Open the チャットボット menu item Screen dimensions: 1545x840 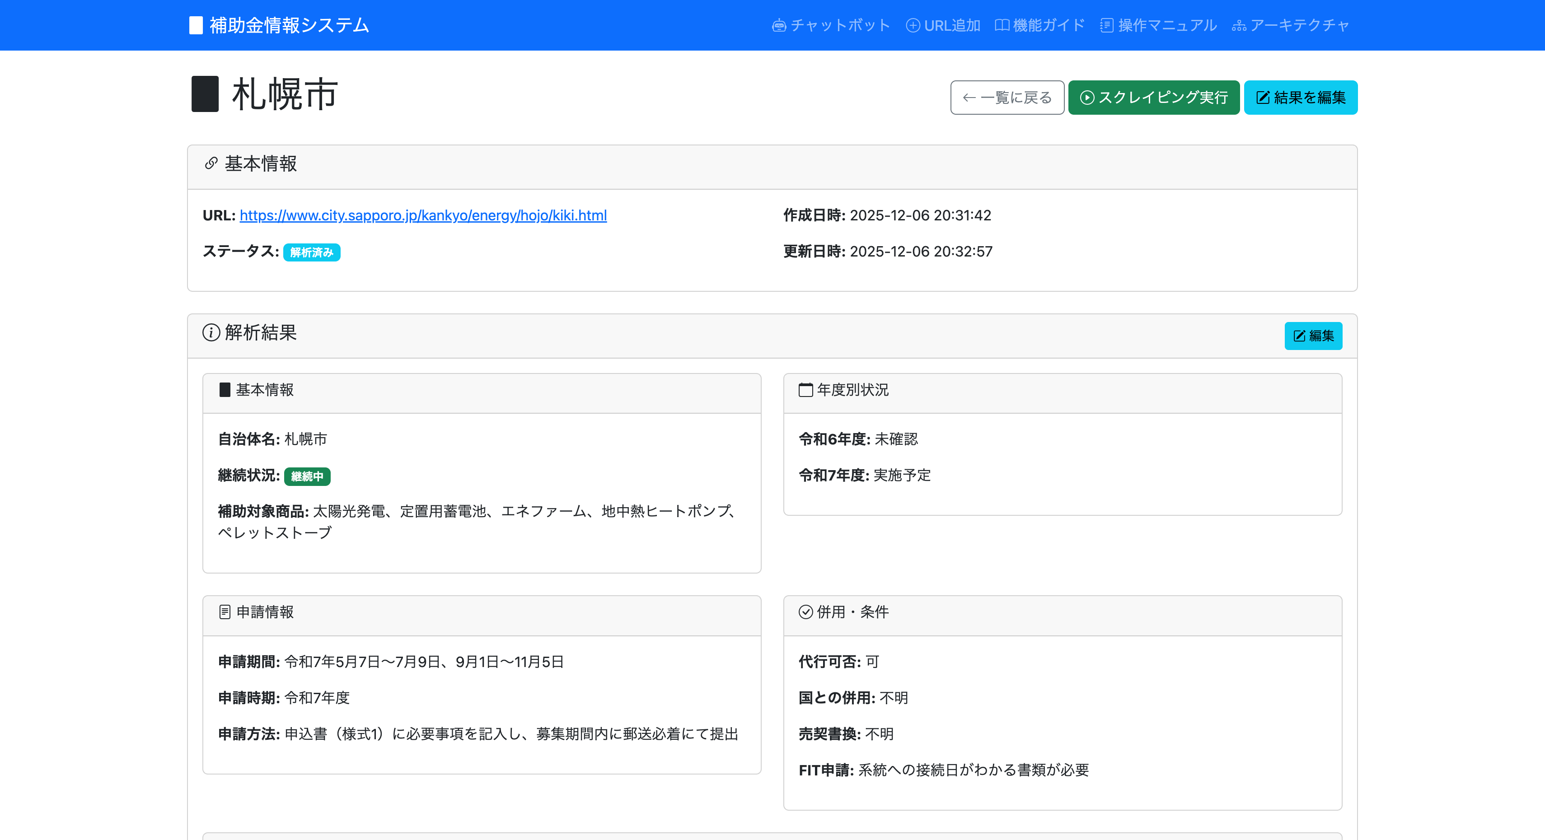[x=840, y=25]
